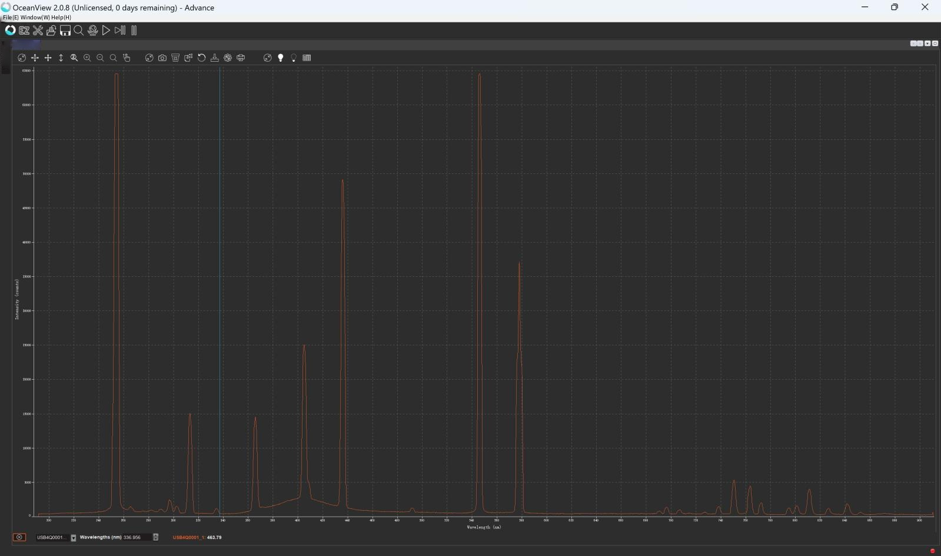The height and width of the screenshot is (556, 941).
Task: Click the vertical double-arrow height scale icon
Action: point(61,58)
